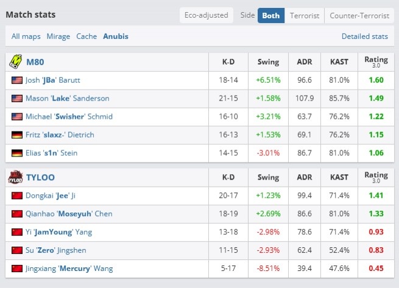Click the German flag next to slaxz-
The width and height of the screenshot is (399, 288).
click(x=17, y=135)
